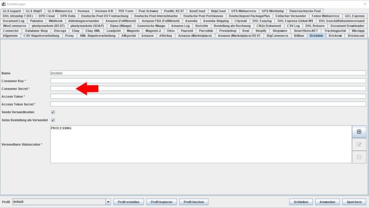The height and width of the screenshot is (208, 369).
Task: Open the XML Stapelverarbeitung tab
Action: tap(98, 35)
